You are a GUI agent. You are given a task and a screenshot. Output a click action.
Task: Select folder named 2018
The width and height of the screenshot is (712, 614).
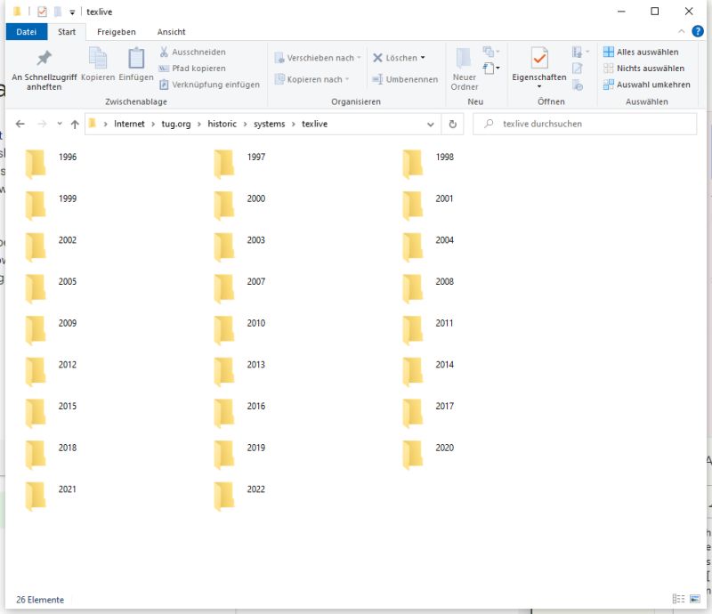[52, 454]
